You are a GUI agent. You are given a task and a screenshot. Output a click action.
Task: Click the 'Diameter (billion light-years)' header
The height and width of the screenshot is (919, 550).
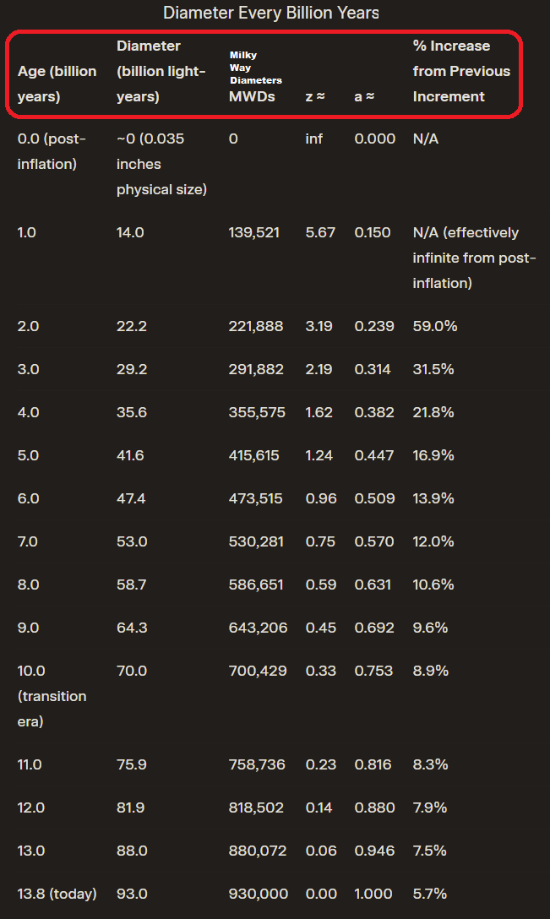point(161,71)
